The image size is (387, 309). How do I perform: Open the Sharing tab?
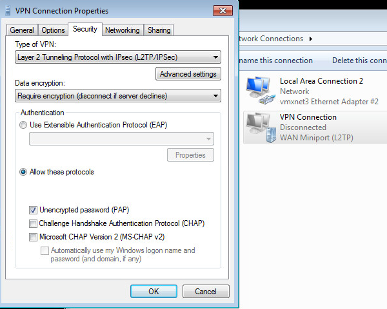pyautogui.click(x=159, y=30)
